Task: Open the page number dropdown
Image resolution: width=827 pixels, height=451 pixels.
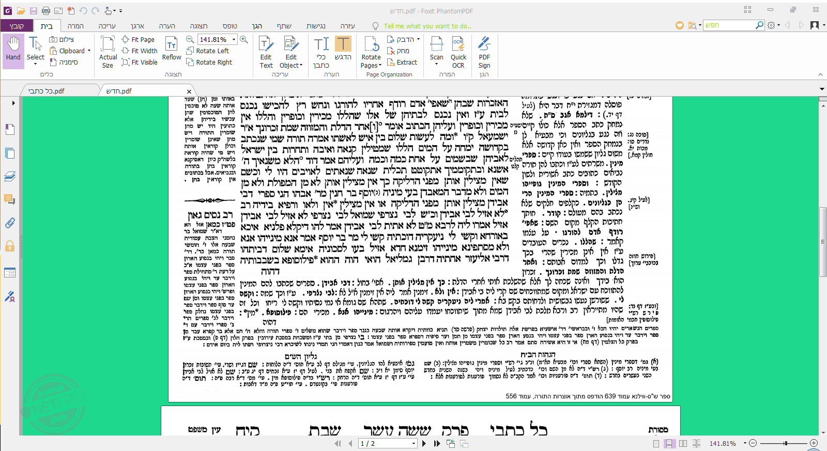Action: (x=413, y=443)
